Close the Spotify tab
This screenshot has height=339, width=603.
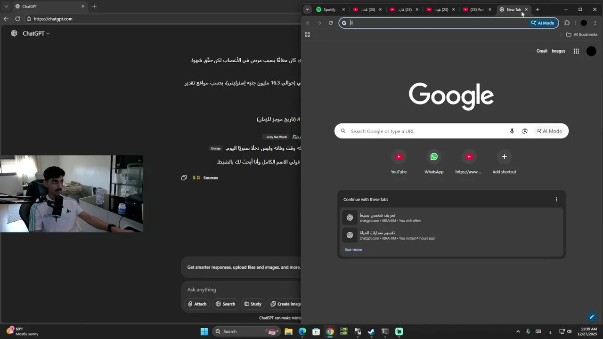(343, 9)
